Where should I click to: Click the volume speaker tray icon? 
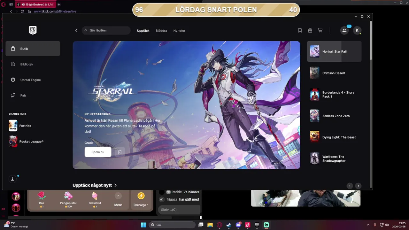coord(387,225)
